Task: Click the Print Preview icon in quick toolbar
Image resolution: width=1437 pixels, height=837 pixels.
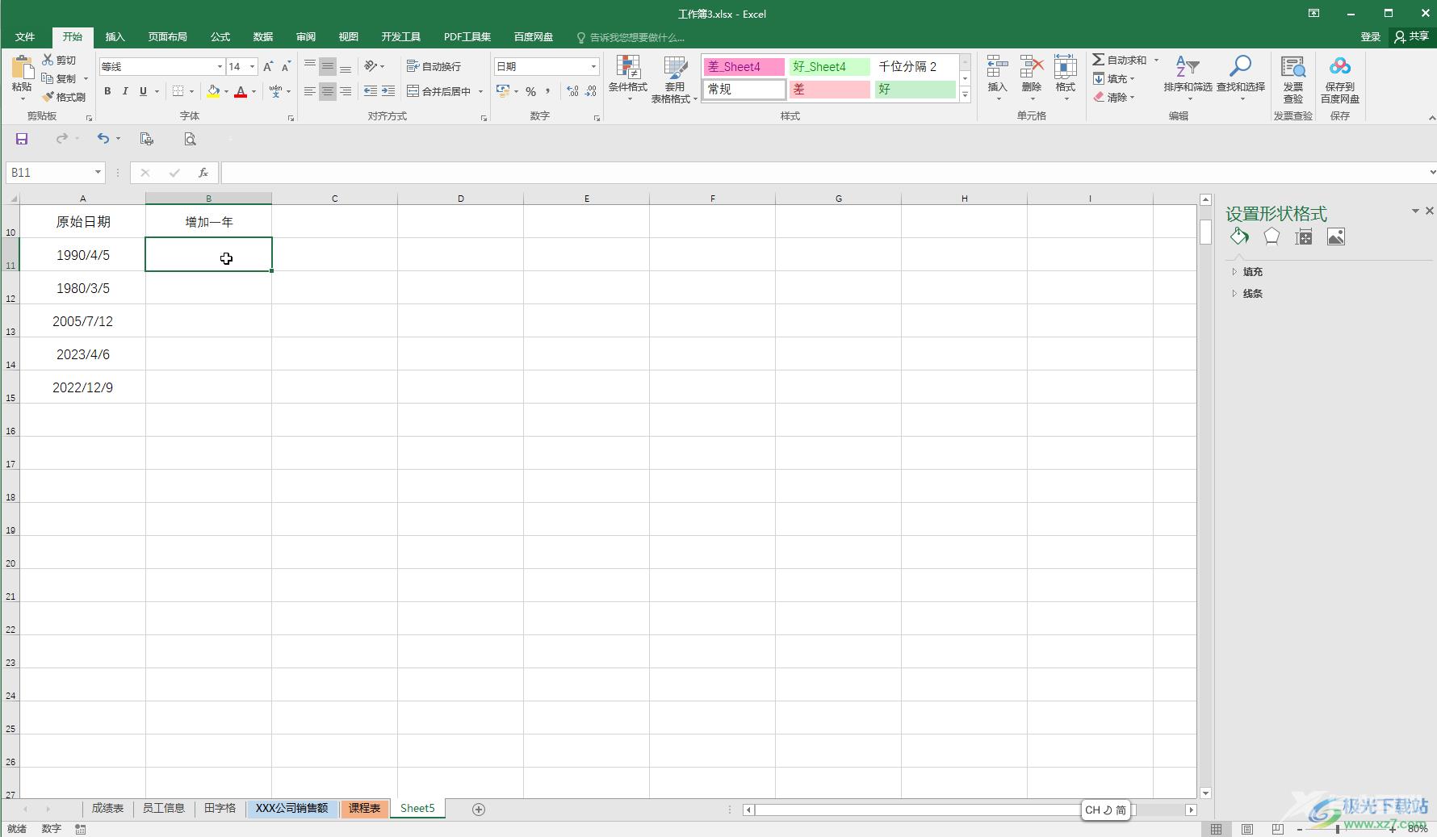Action: (190, 139)
